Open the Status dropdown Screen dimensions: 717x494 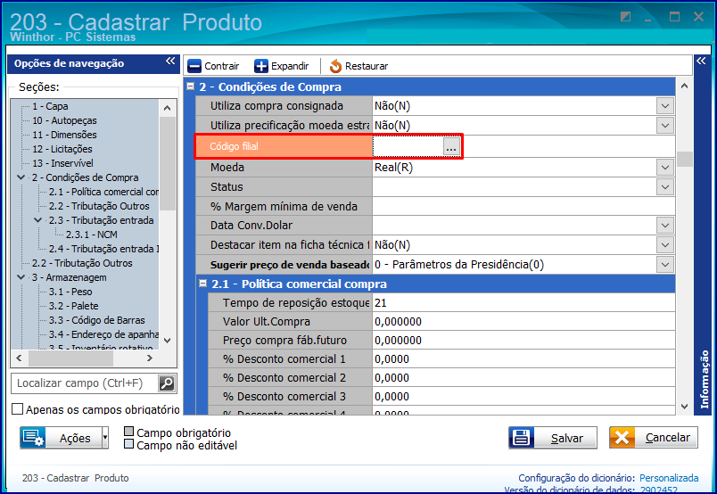[665, 186]
